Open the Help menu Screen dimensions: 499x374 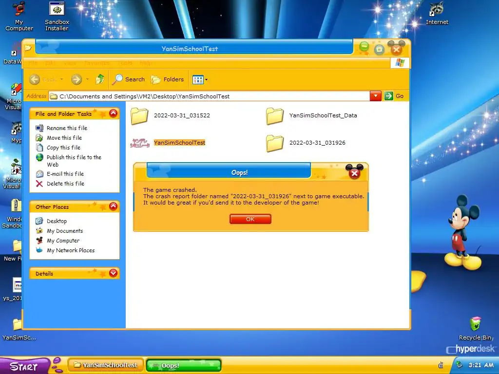[x=145, y=63]
